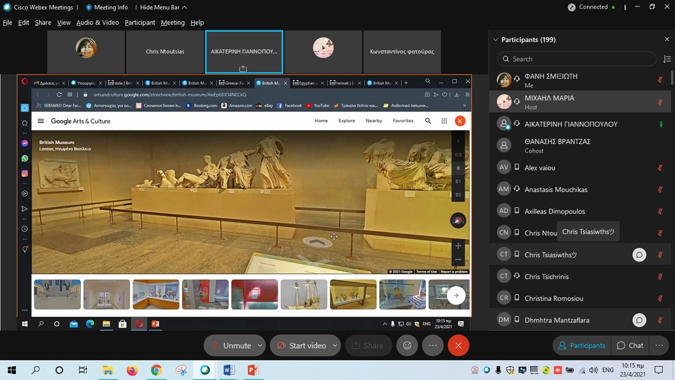The width and height of the screenshot is (675, 380).
Task: Open File Explorer from the Windows taskbar
Action: click(x=108, y=370)
